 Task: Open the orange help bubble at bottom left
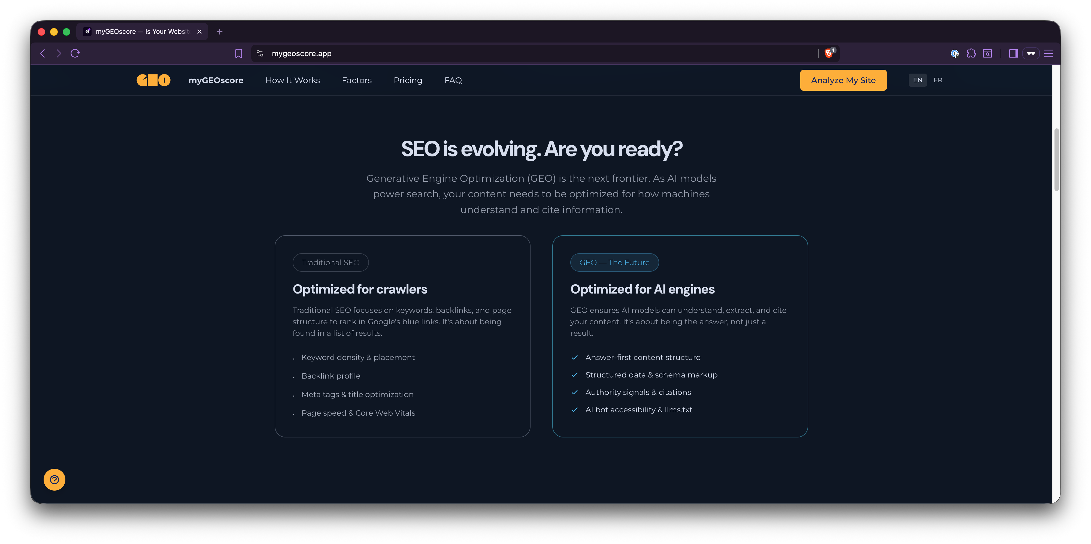[x=54, y=480]
